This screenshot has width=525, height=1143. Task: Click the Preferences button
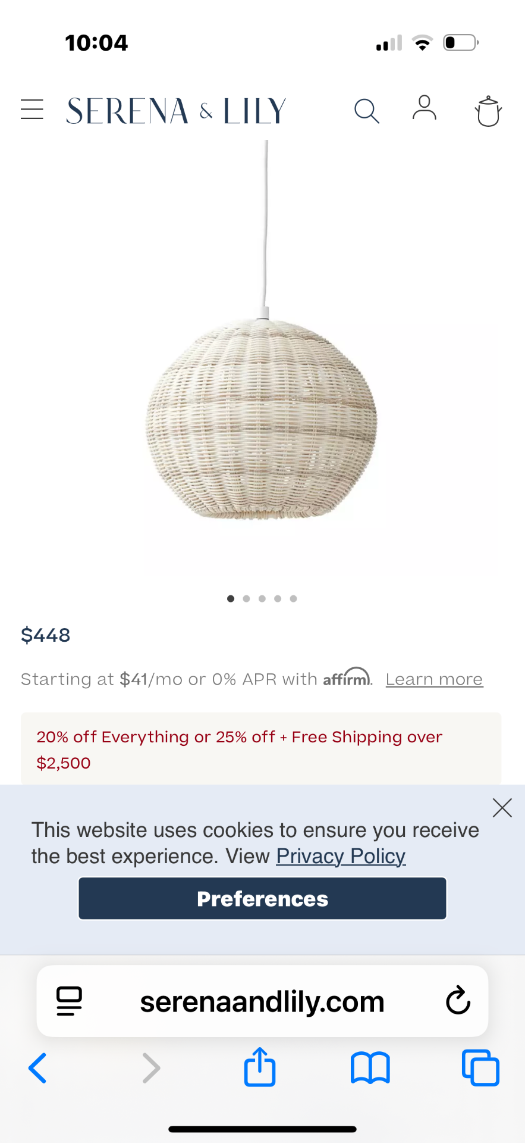(262, 898)
